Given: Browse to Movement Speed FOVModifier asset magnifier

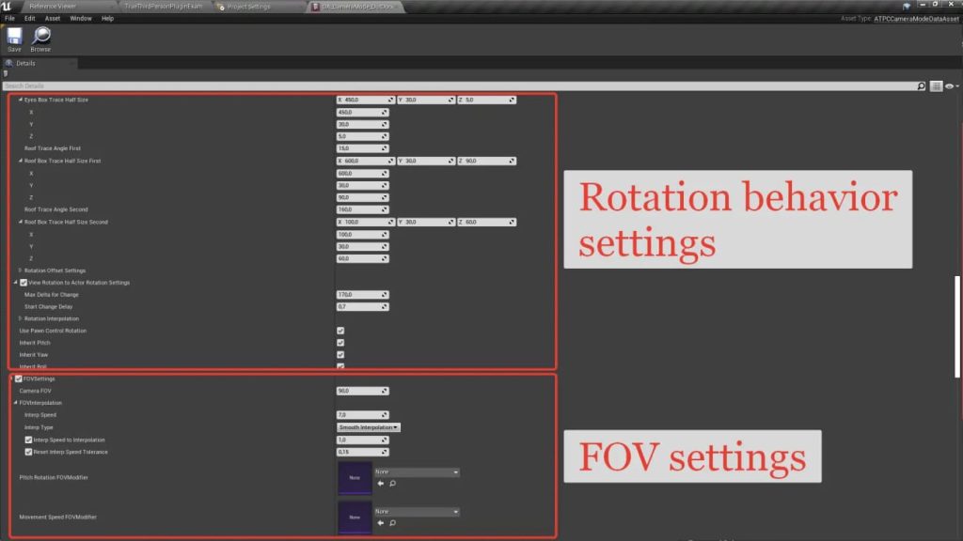Looking at the screenshot, I should pyautogui.click(x=392, y=523).
